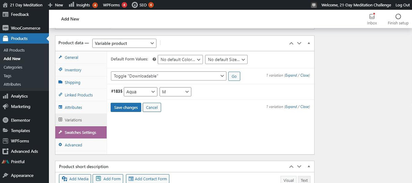Click the Save changes button
The image size is (412, 183).
coord(126,108)
